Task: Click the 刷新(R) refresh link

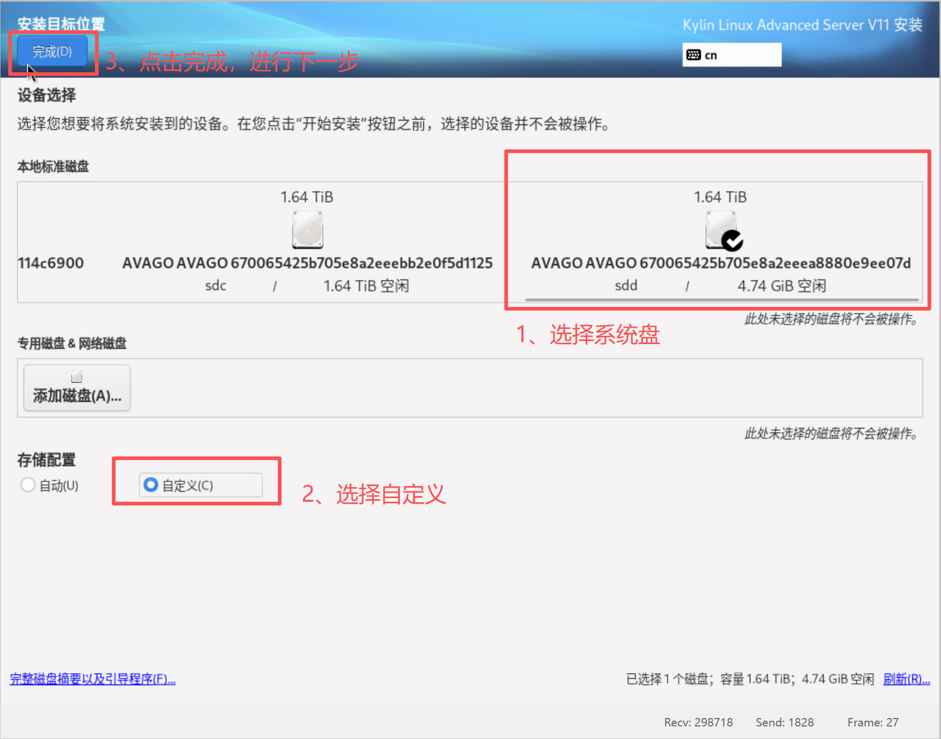Action: click(x=906, y=679)
